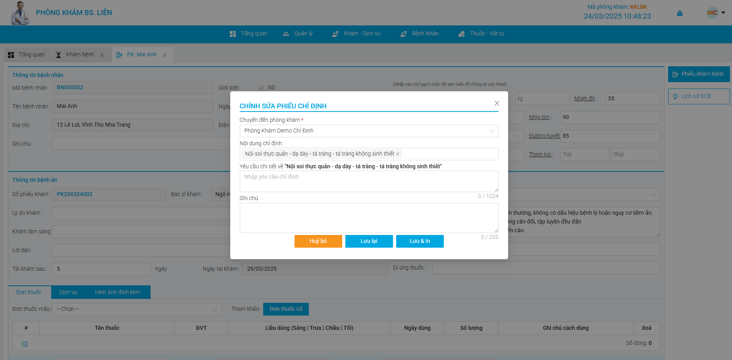732x360 pixels.
Task: Add a new medicine row plus icon
Action: pyautogui.click(x=25, y=344)
